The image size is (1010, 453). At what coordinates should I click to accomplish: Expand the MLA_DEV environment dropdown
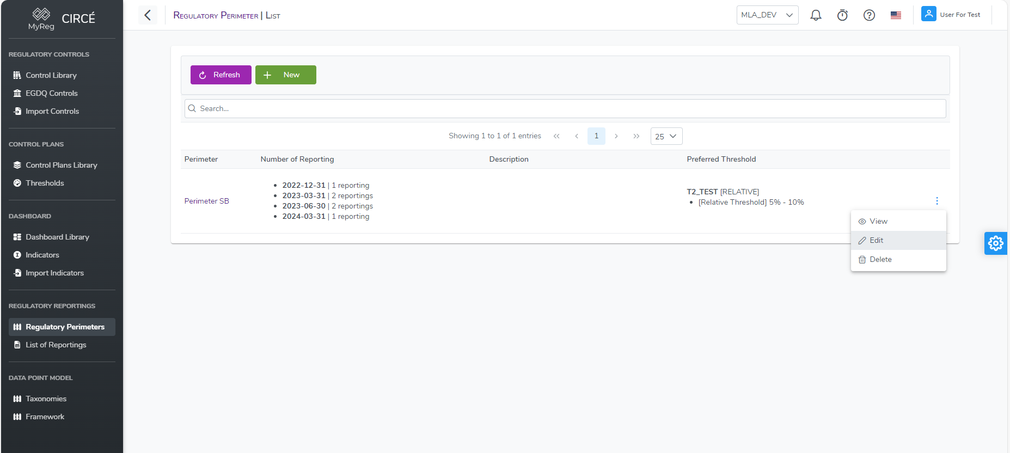pos(767,15)
